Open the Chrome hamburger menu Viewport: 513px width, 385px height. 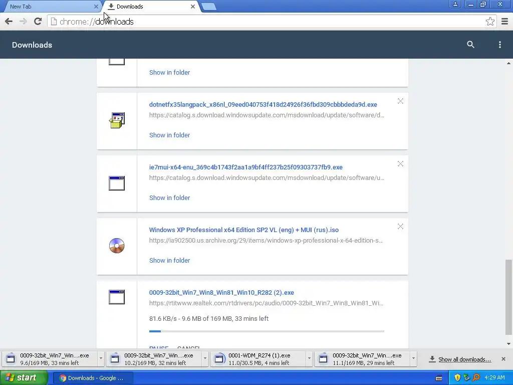click(504, 22)
